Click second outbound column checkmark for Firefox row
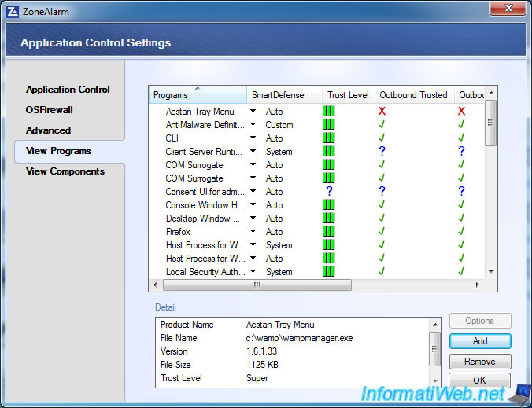532x408 pixels. [x=461, y=231]
